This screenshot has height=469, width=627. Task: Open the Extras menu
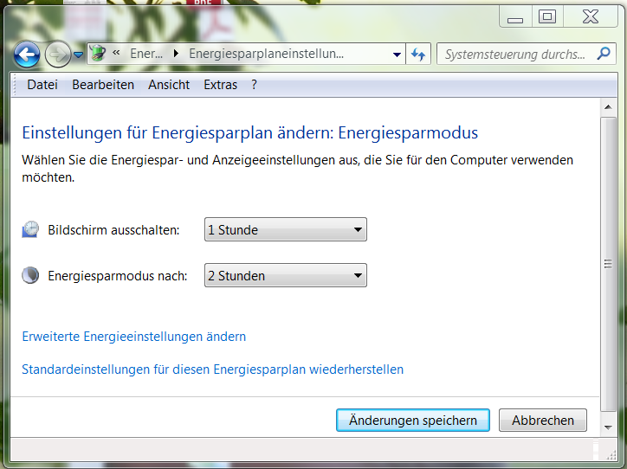coord(220,85)
